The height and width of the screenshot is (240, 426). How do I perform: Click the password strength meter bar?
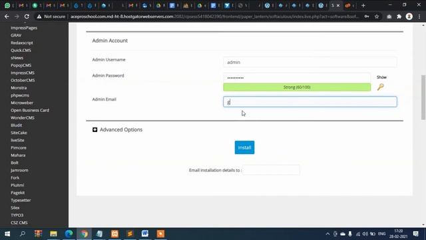pos(297,87)
